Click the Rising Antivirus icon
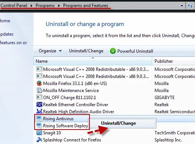Screen dimensions: 195x144 (x=39, y=119)
